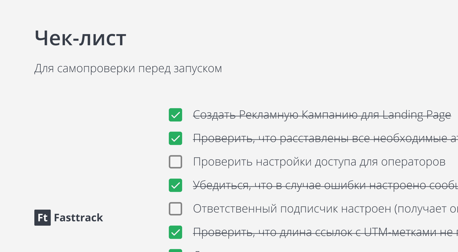Uncheck the 'Проверить, что расставлены все необходимые' checkbox
Screen dimensions: 458x252
[x=175, y=138]
